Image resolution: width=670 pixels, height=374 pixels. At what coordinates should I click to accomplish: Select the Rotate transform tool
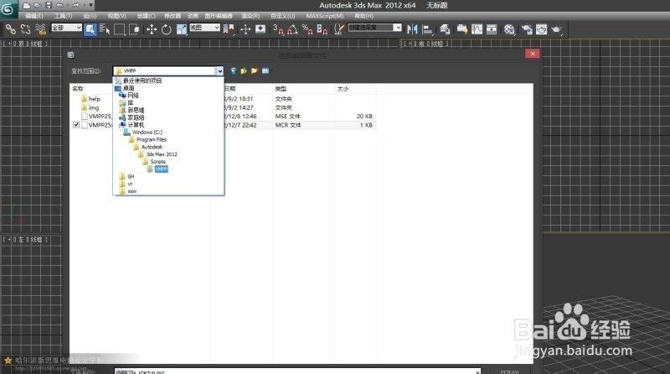coord(167,29)
